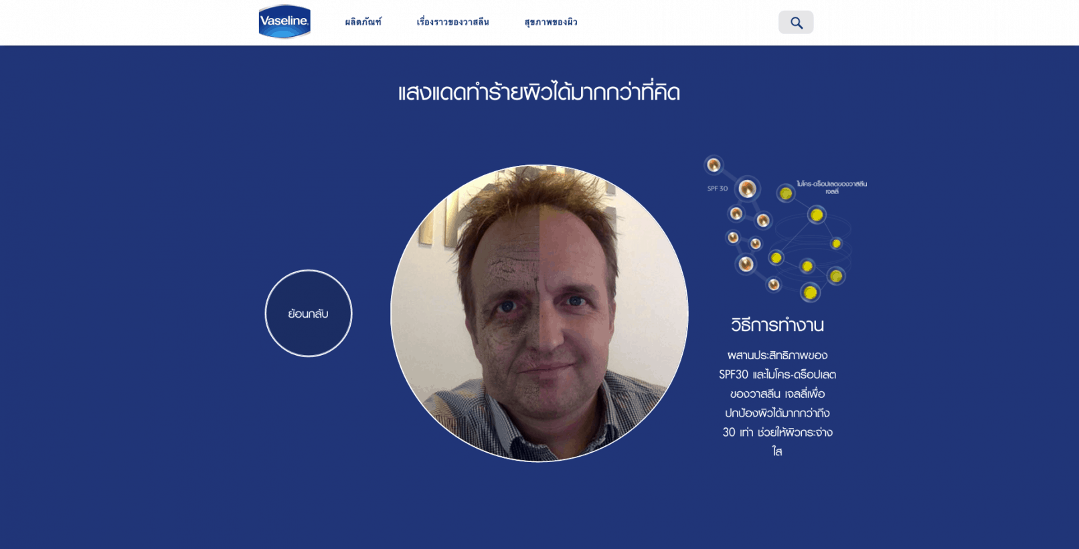Open the ผลิตภัณฑ์ menu
This screenshot has height=549, width=1079.
[x=363, y=22]
